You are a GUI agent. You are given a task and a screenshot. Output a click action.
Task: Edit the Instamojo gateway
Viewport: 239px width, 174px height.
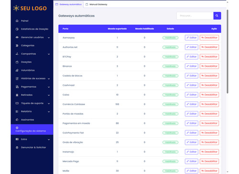[x=192, y=152]
